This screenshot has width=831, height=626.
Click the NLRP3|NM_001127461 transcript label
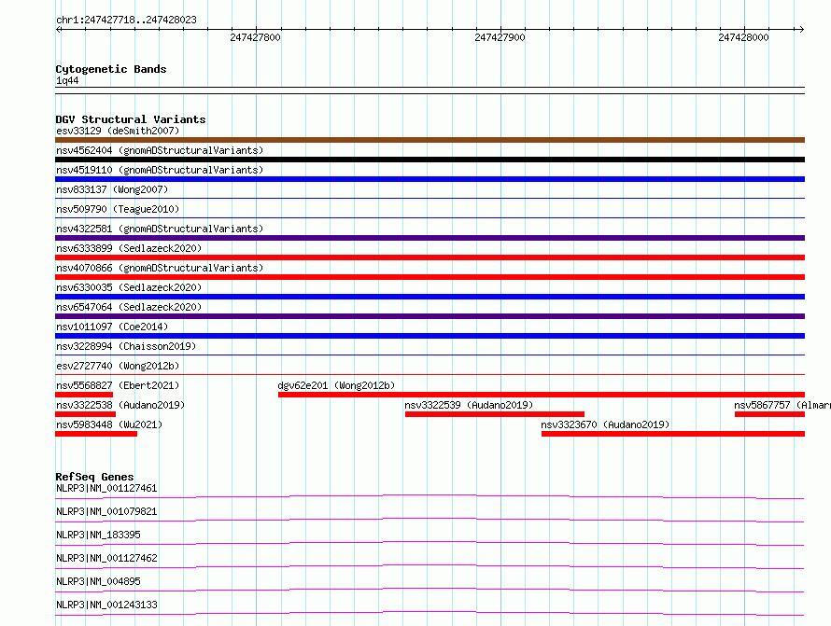click(x=106, y=488)
